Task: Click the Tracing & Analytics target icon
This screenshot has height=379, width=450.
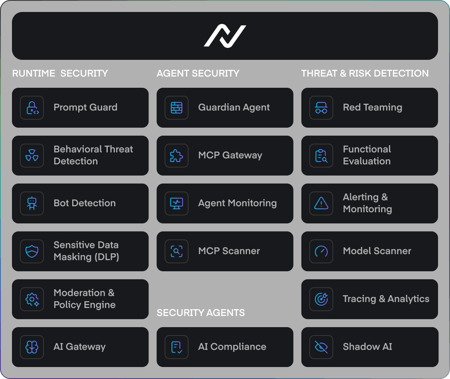Action: tap(321, 299)
